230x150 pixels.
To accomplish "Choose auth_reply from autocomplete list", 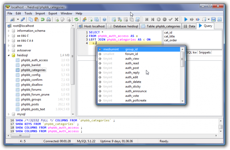I will coord(139,73).
